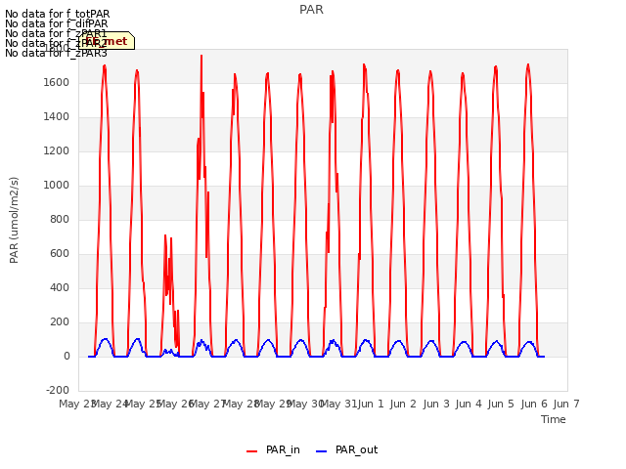Click the 1200 y-axis tick label
626x469 pixels.
tap(57, 151)
